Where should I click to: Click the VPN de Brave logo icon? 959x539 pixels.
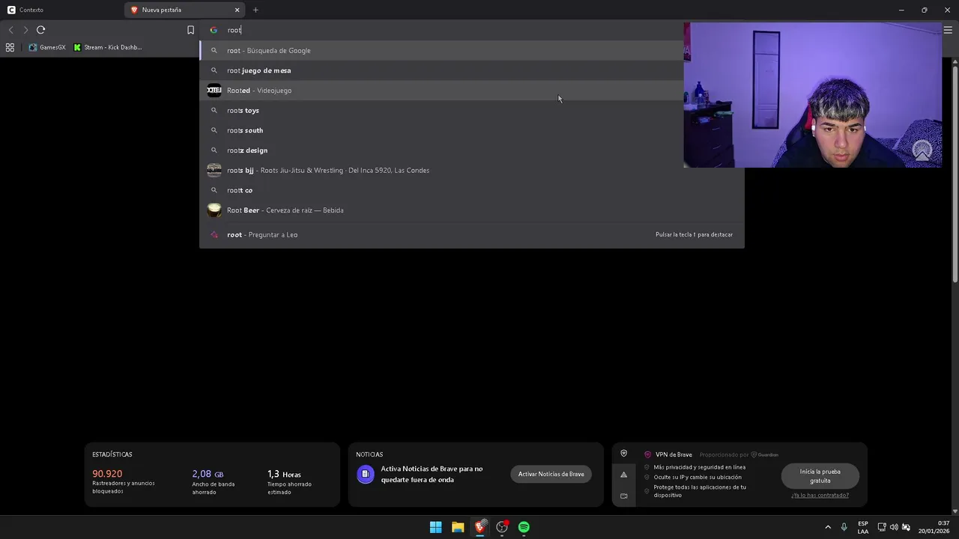coord(648,454)
